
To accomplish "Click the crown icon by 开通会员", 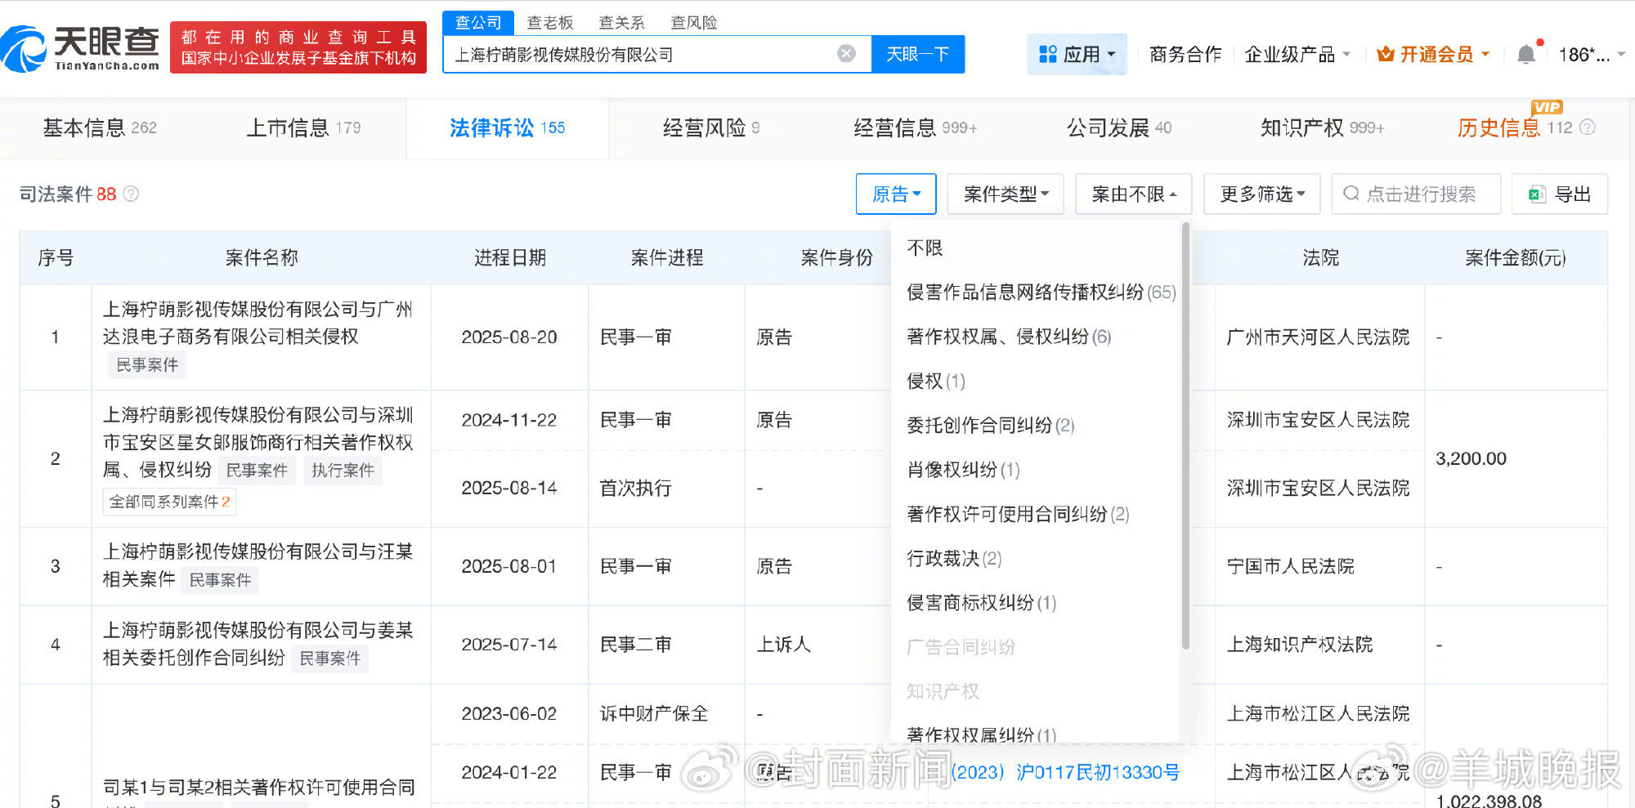I will tap(1385, 55).
